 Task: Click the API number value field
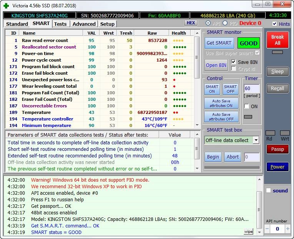[x=277, y=229]
